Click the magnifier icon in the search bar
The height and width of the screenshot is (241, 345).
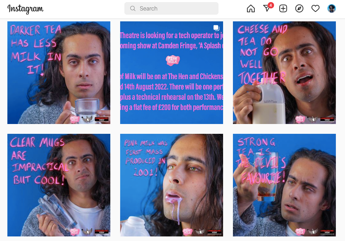tap(133, 8)
